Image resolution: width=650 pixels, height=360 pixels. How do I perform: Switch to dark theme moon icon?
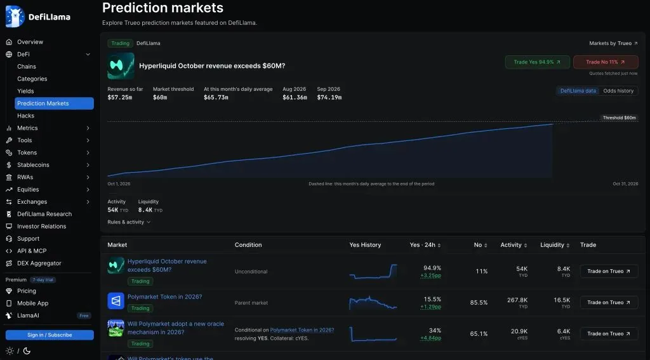(27, 351)
